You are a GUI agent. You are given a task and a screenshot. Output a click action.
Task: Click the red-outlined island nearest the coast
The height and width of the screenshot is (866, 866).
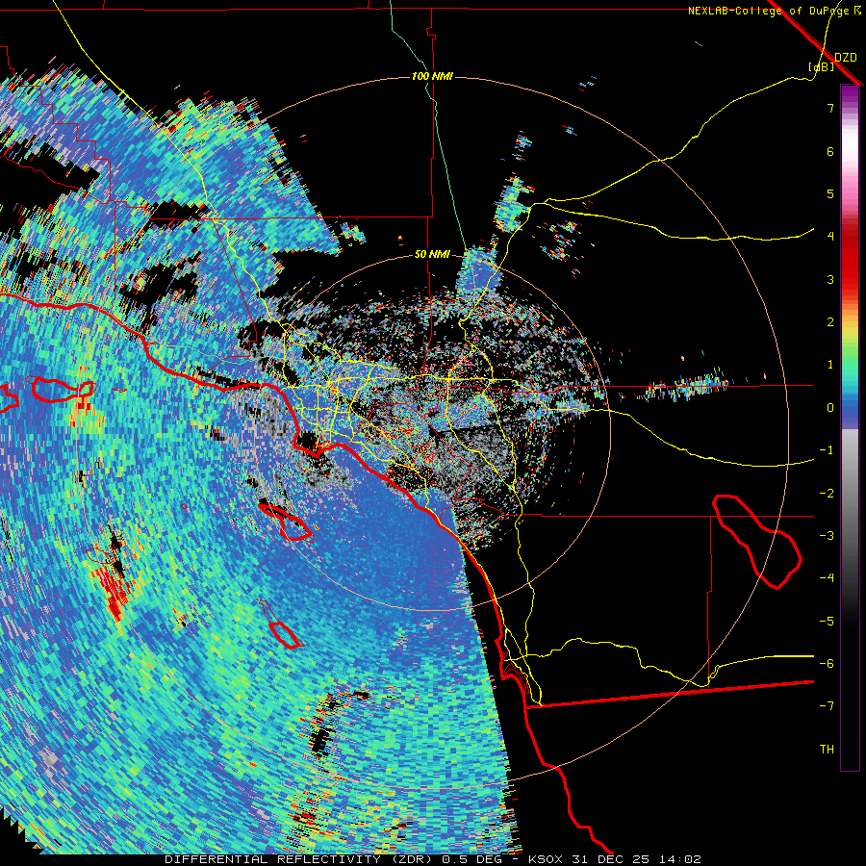pyautogui.click(x=286, y=522)
